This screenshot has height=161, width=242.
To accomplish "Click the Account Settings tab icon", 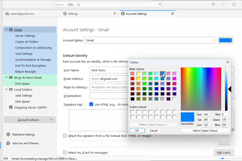I will 123,14.
